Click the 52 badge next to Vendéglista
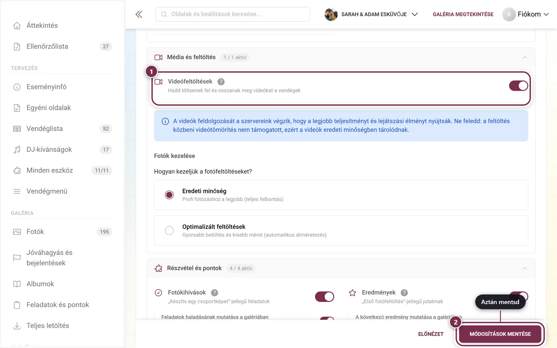Image resolution: width=557 pixels, height=348 pixels. tap(106, 129)
